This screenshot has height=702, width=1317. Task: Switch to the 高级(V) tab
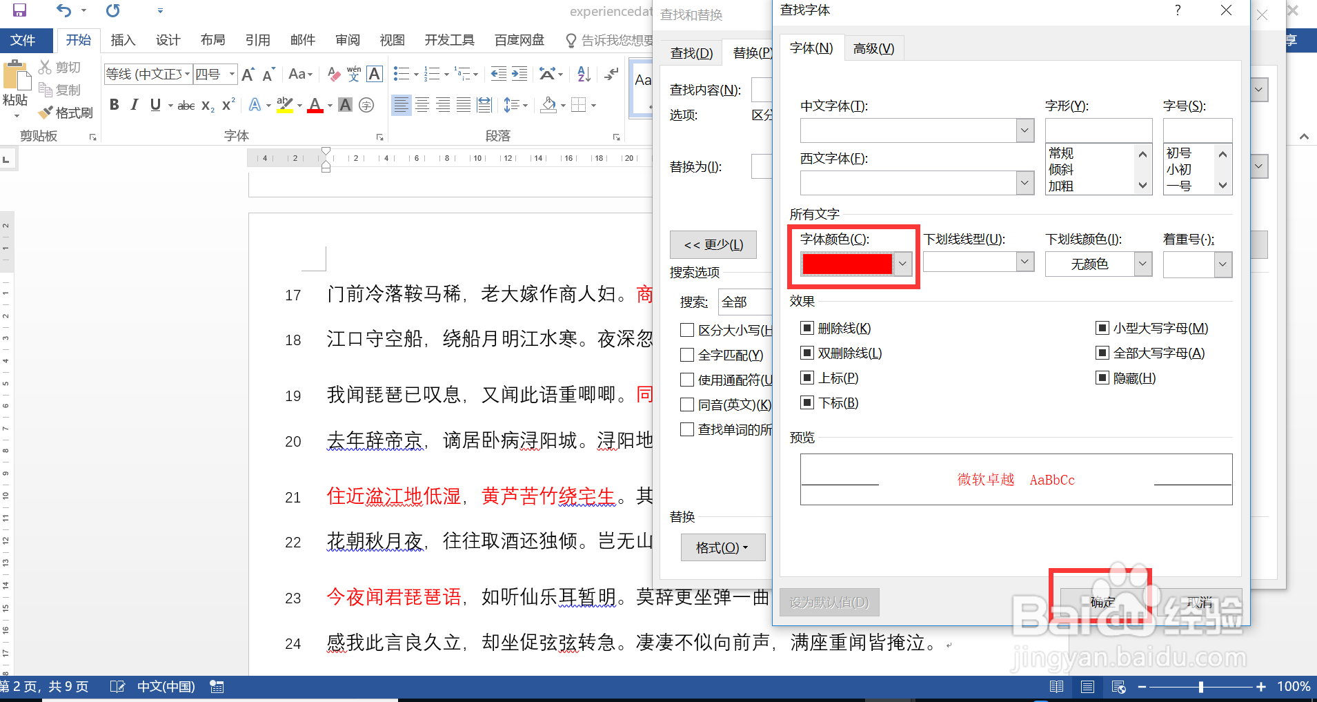(873, 48)
